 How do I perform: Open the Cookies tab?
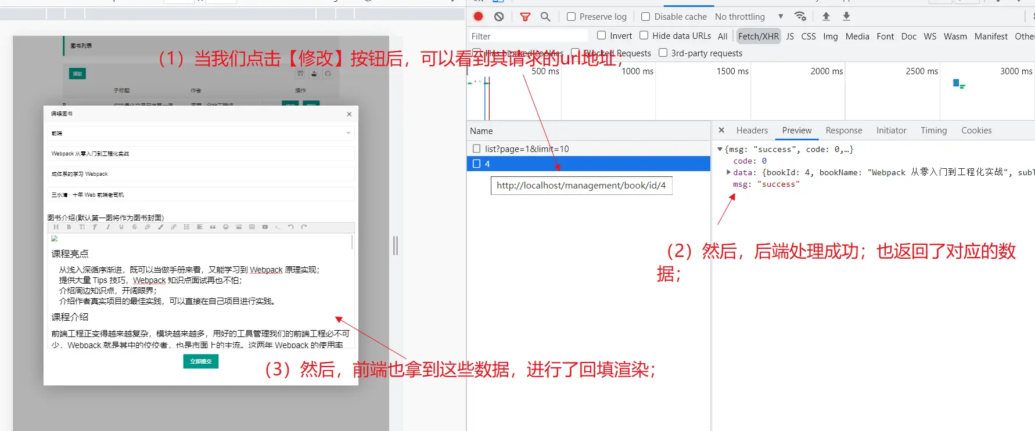(976, 131)
